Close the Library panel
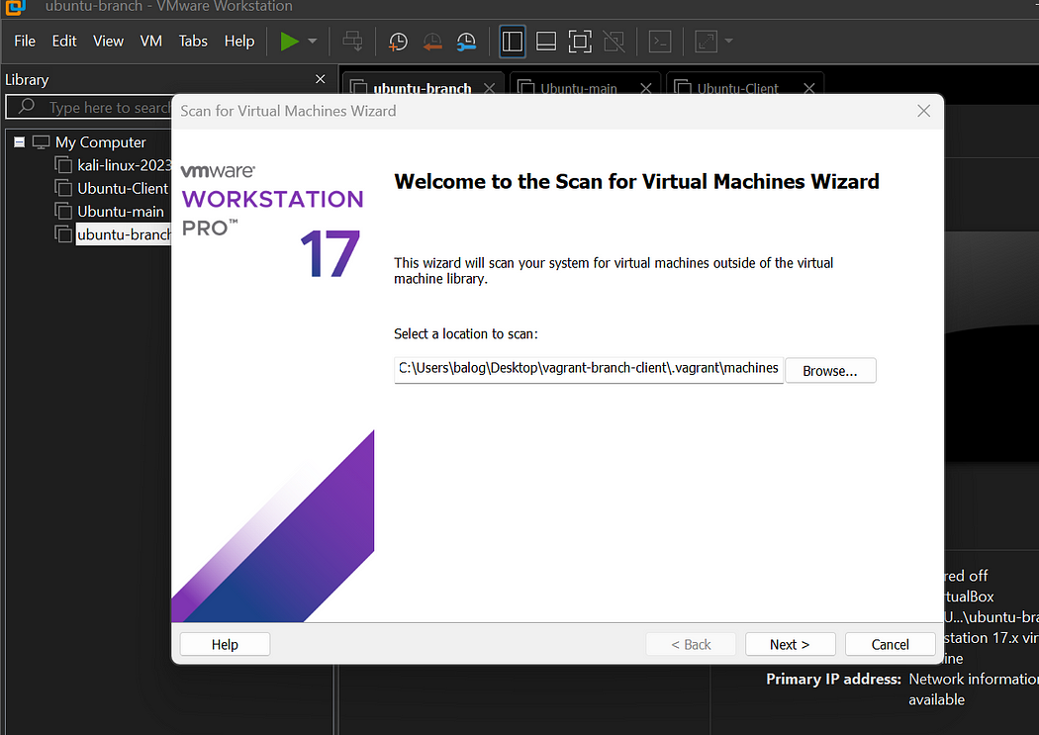 pos(320,79)
